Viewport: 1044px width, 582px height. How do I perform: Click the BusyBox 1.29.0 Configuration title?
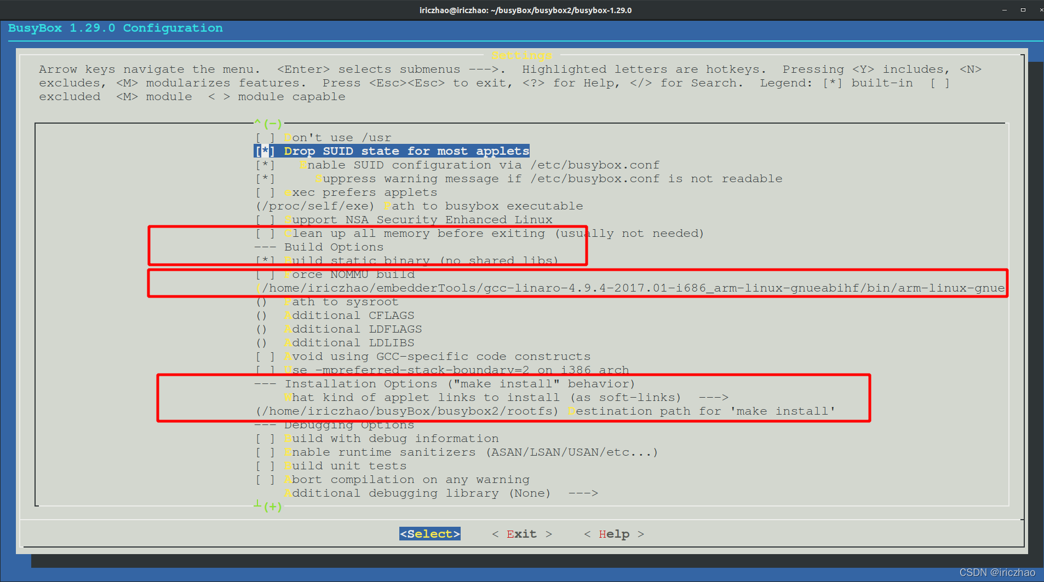pos(116,28)
